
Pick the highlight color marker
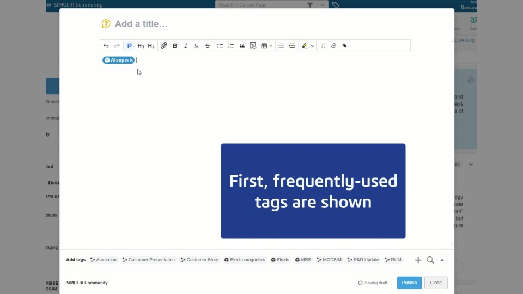click(x=305, y=46)
